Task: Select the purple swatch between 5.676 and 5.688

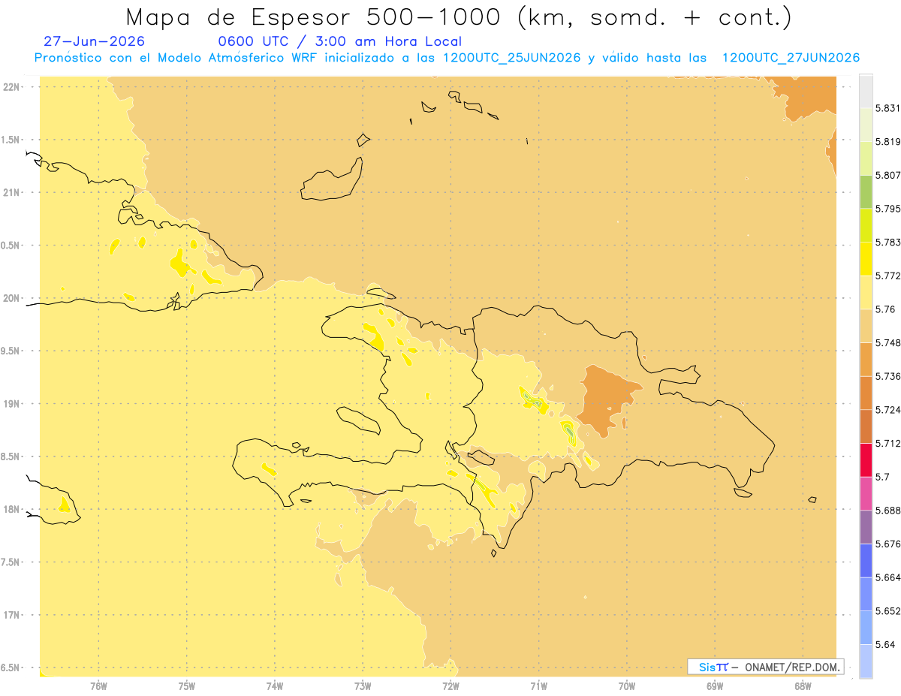Action: pos(866,527)
